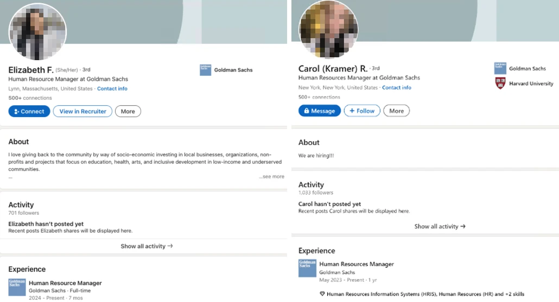Click Goldman Sachs logo in Carol's header
This screenshot has width=559, height=302.
(500, 68)
